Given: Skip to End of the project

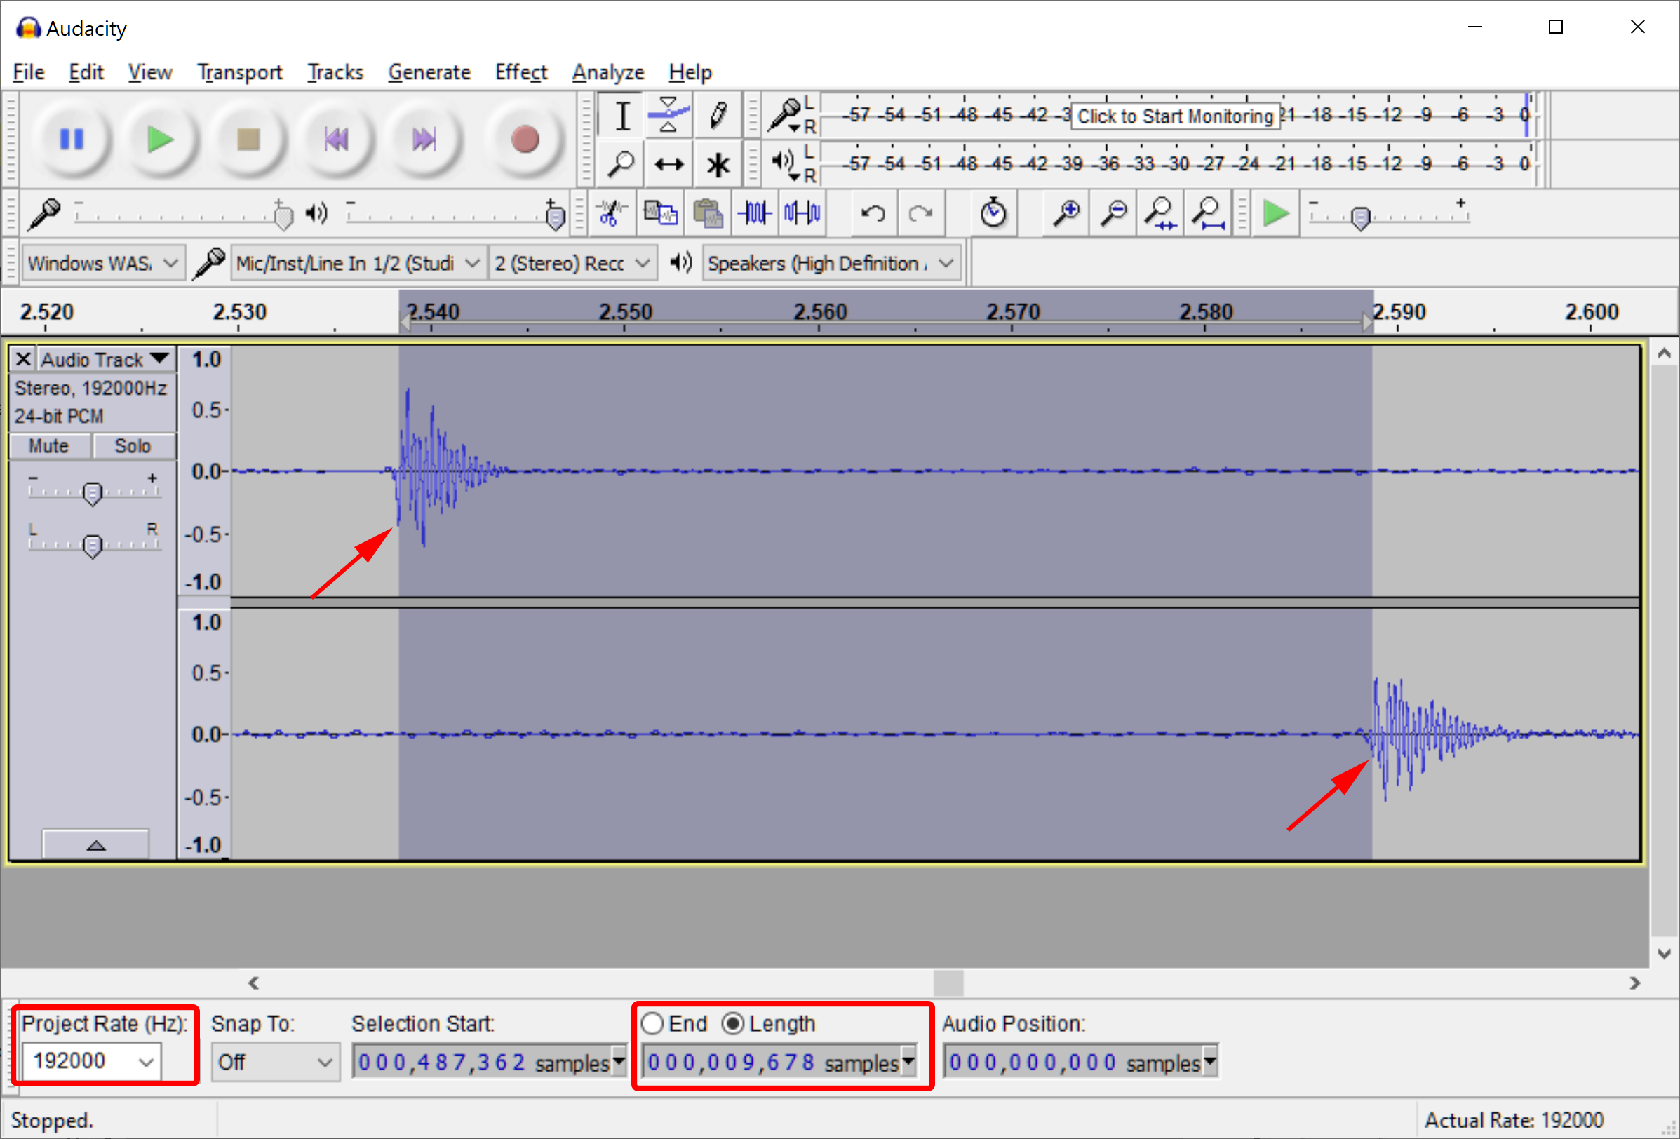Looking at the screenshot, I should [x=424, y=139].
